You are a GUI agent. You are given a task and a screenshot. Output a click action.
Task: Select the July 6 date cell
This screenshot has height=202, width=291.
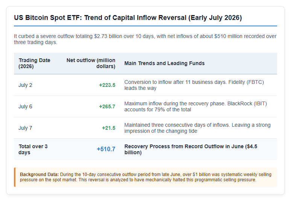click(25, 106)
